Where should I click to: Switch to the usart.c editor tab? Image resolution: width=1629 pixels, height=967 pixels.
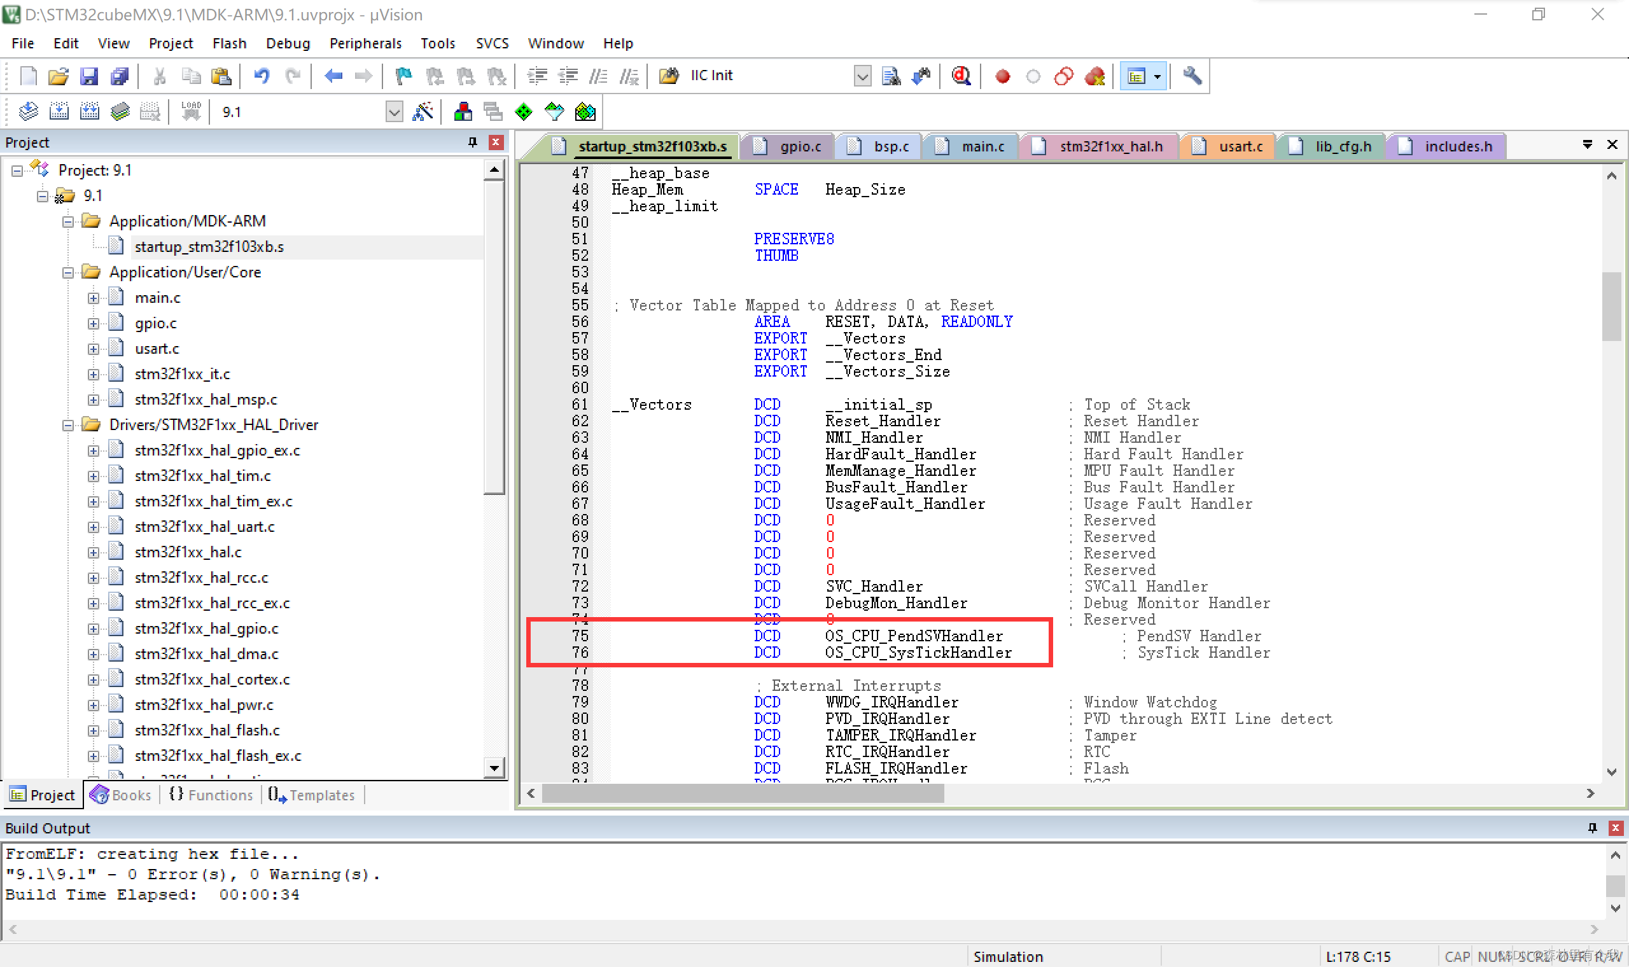pyautogui.click(x=1240, y=146)
